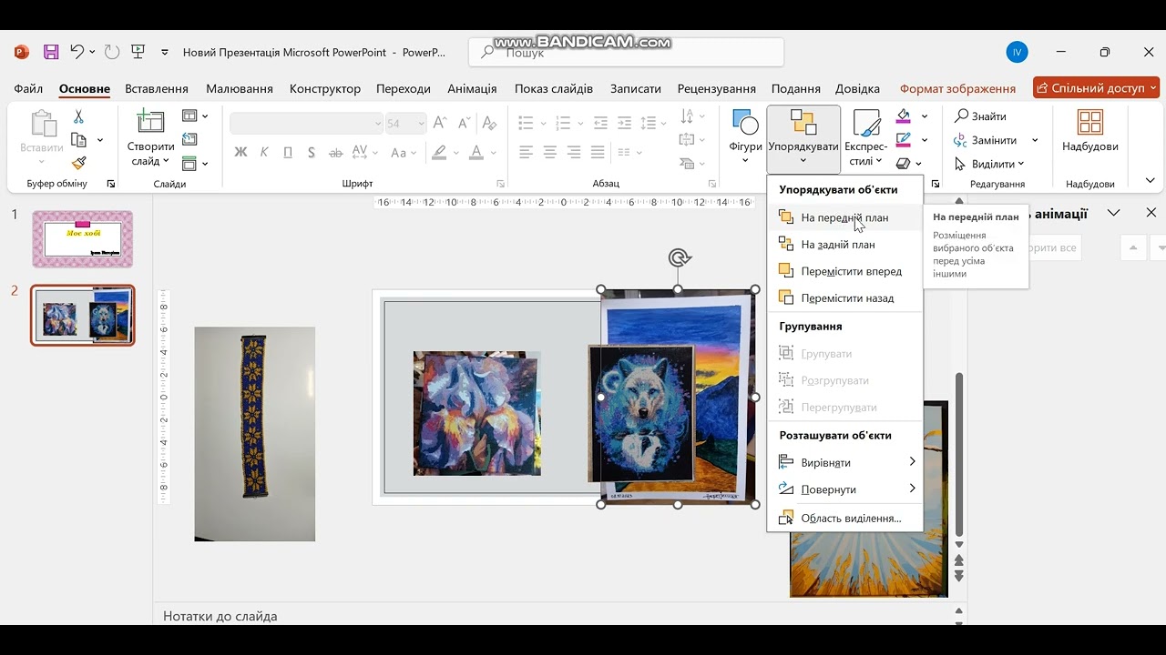Click the Shape fill paint bucket icon
The width and height of the screenshot is (1166, 655).
903,116
